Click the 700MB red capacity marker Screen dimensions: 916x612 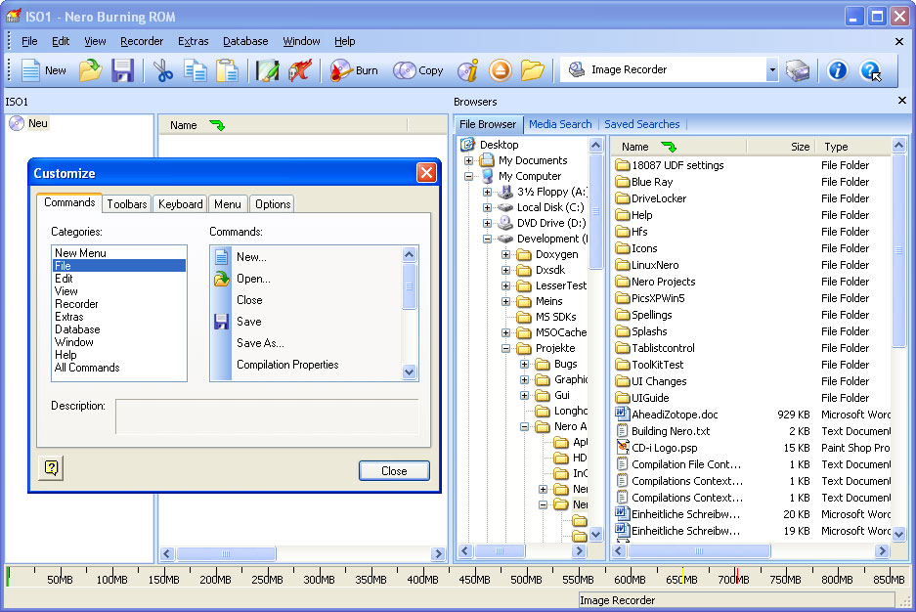737,576
